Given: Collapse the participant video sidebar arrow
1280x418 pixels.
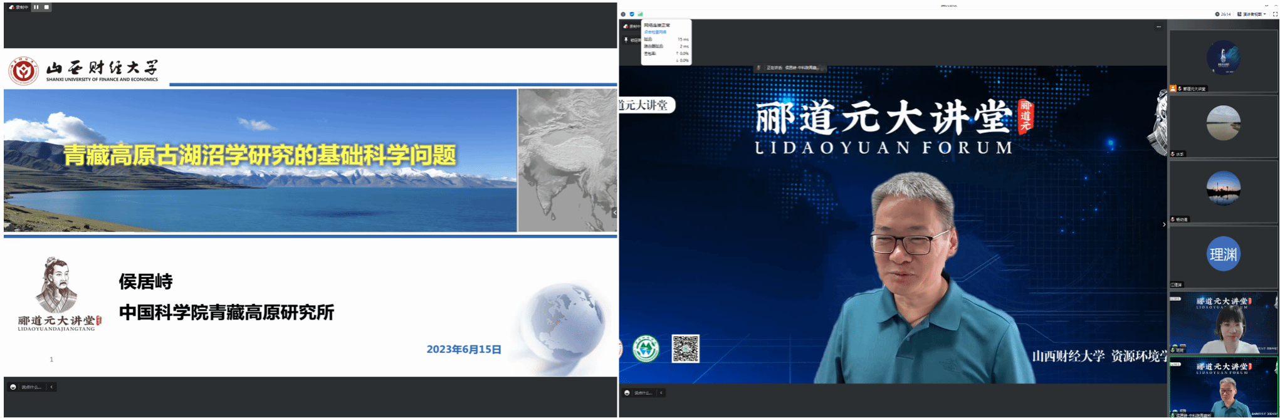Looking at the screenshot, I should coord(1164,224).
